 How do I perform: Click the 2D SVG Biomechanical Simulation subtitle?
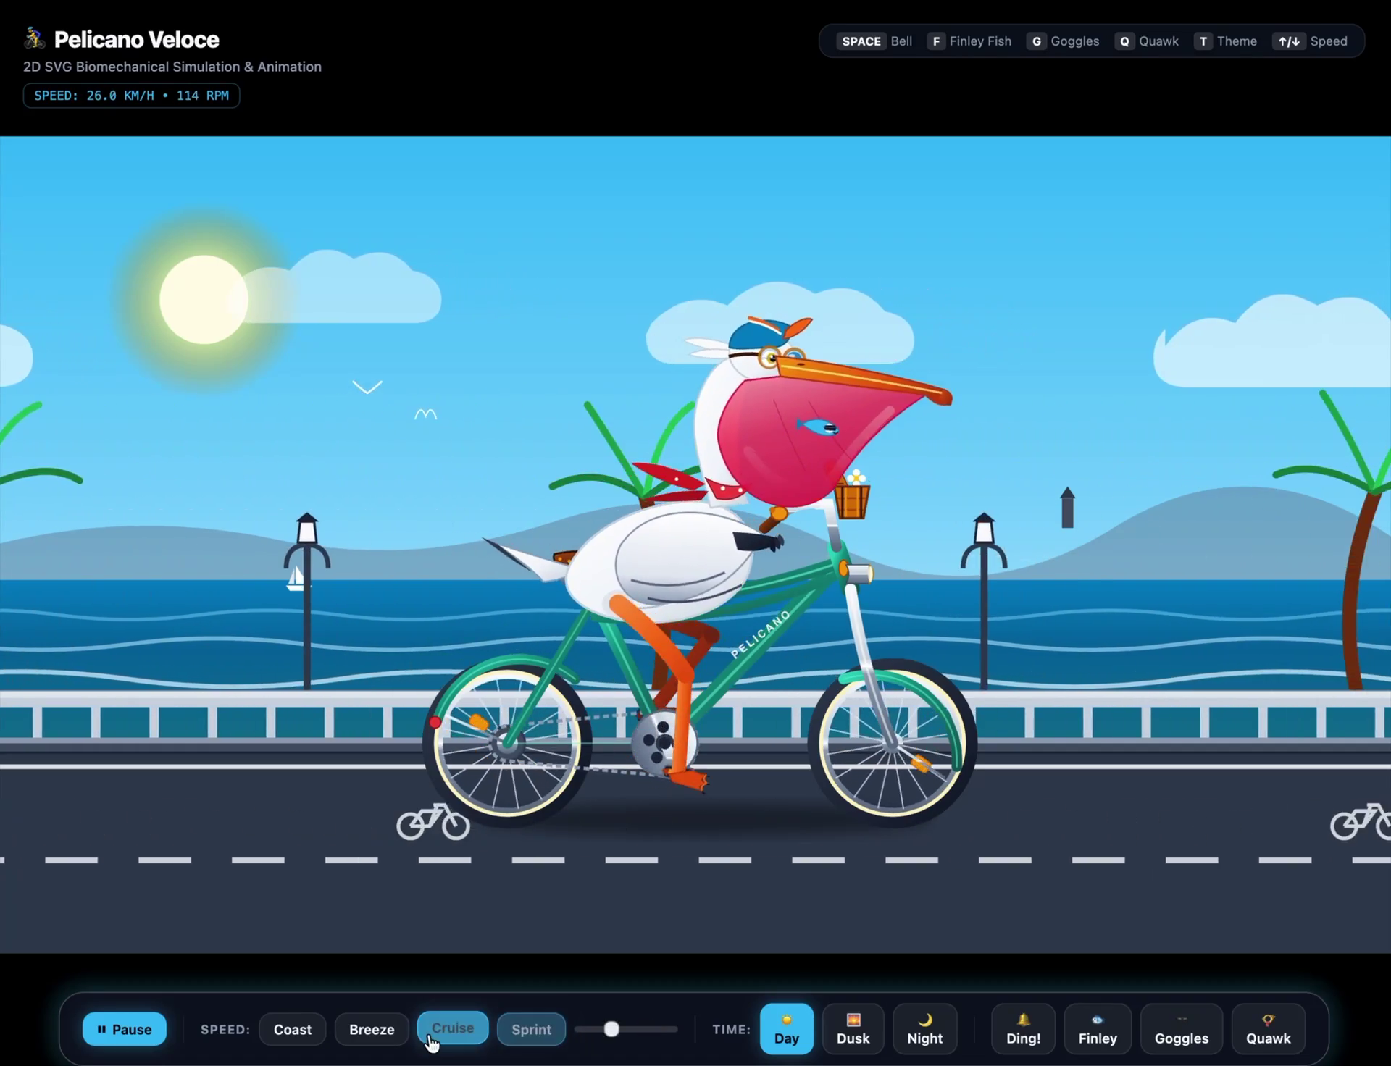(172, 67)
